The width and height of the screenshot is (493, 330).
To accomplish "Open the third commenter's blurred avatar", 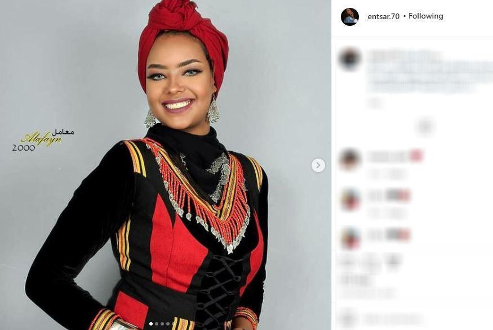I will [350, 237].
